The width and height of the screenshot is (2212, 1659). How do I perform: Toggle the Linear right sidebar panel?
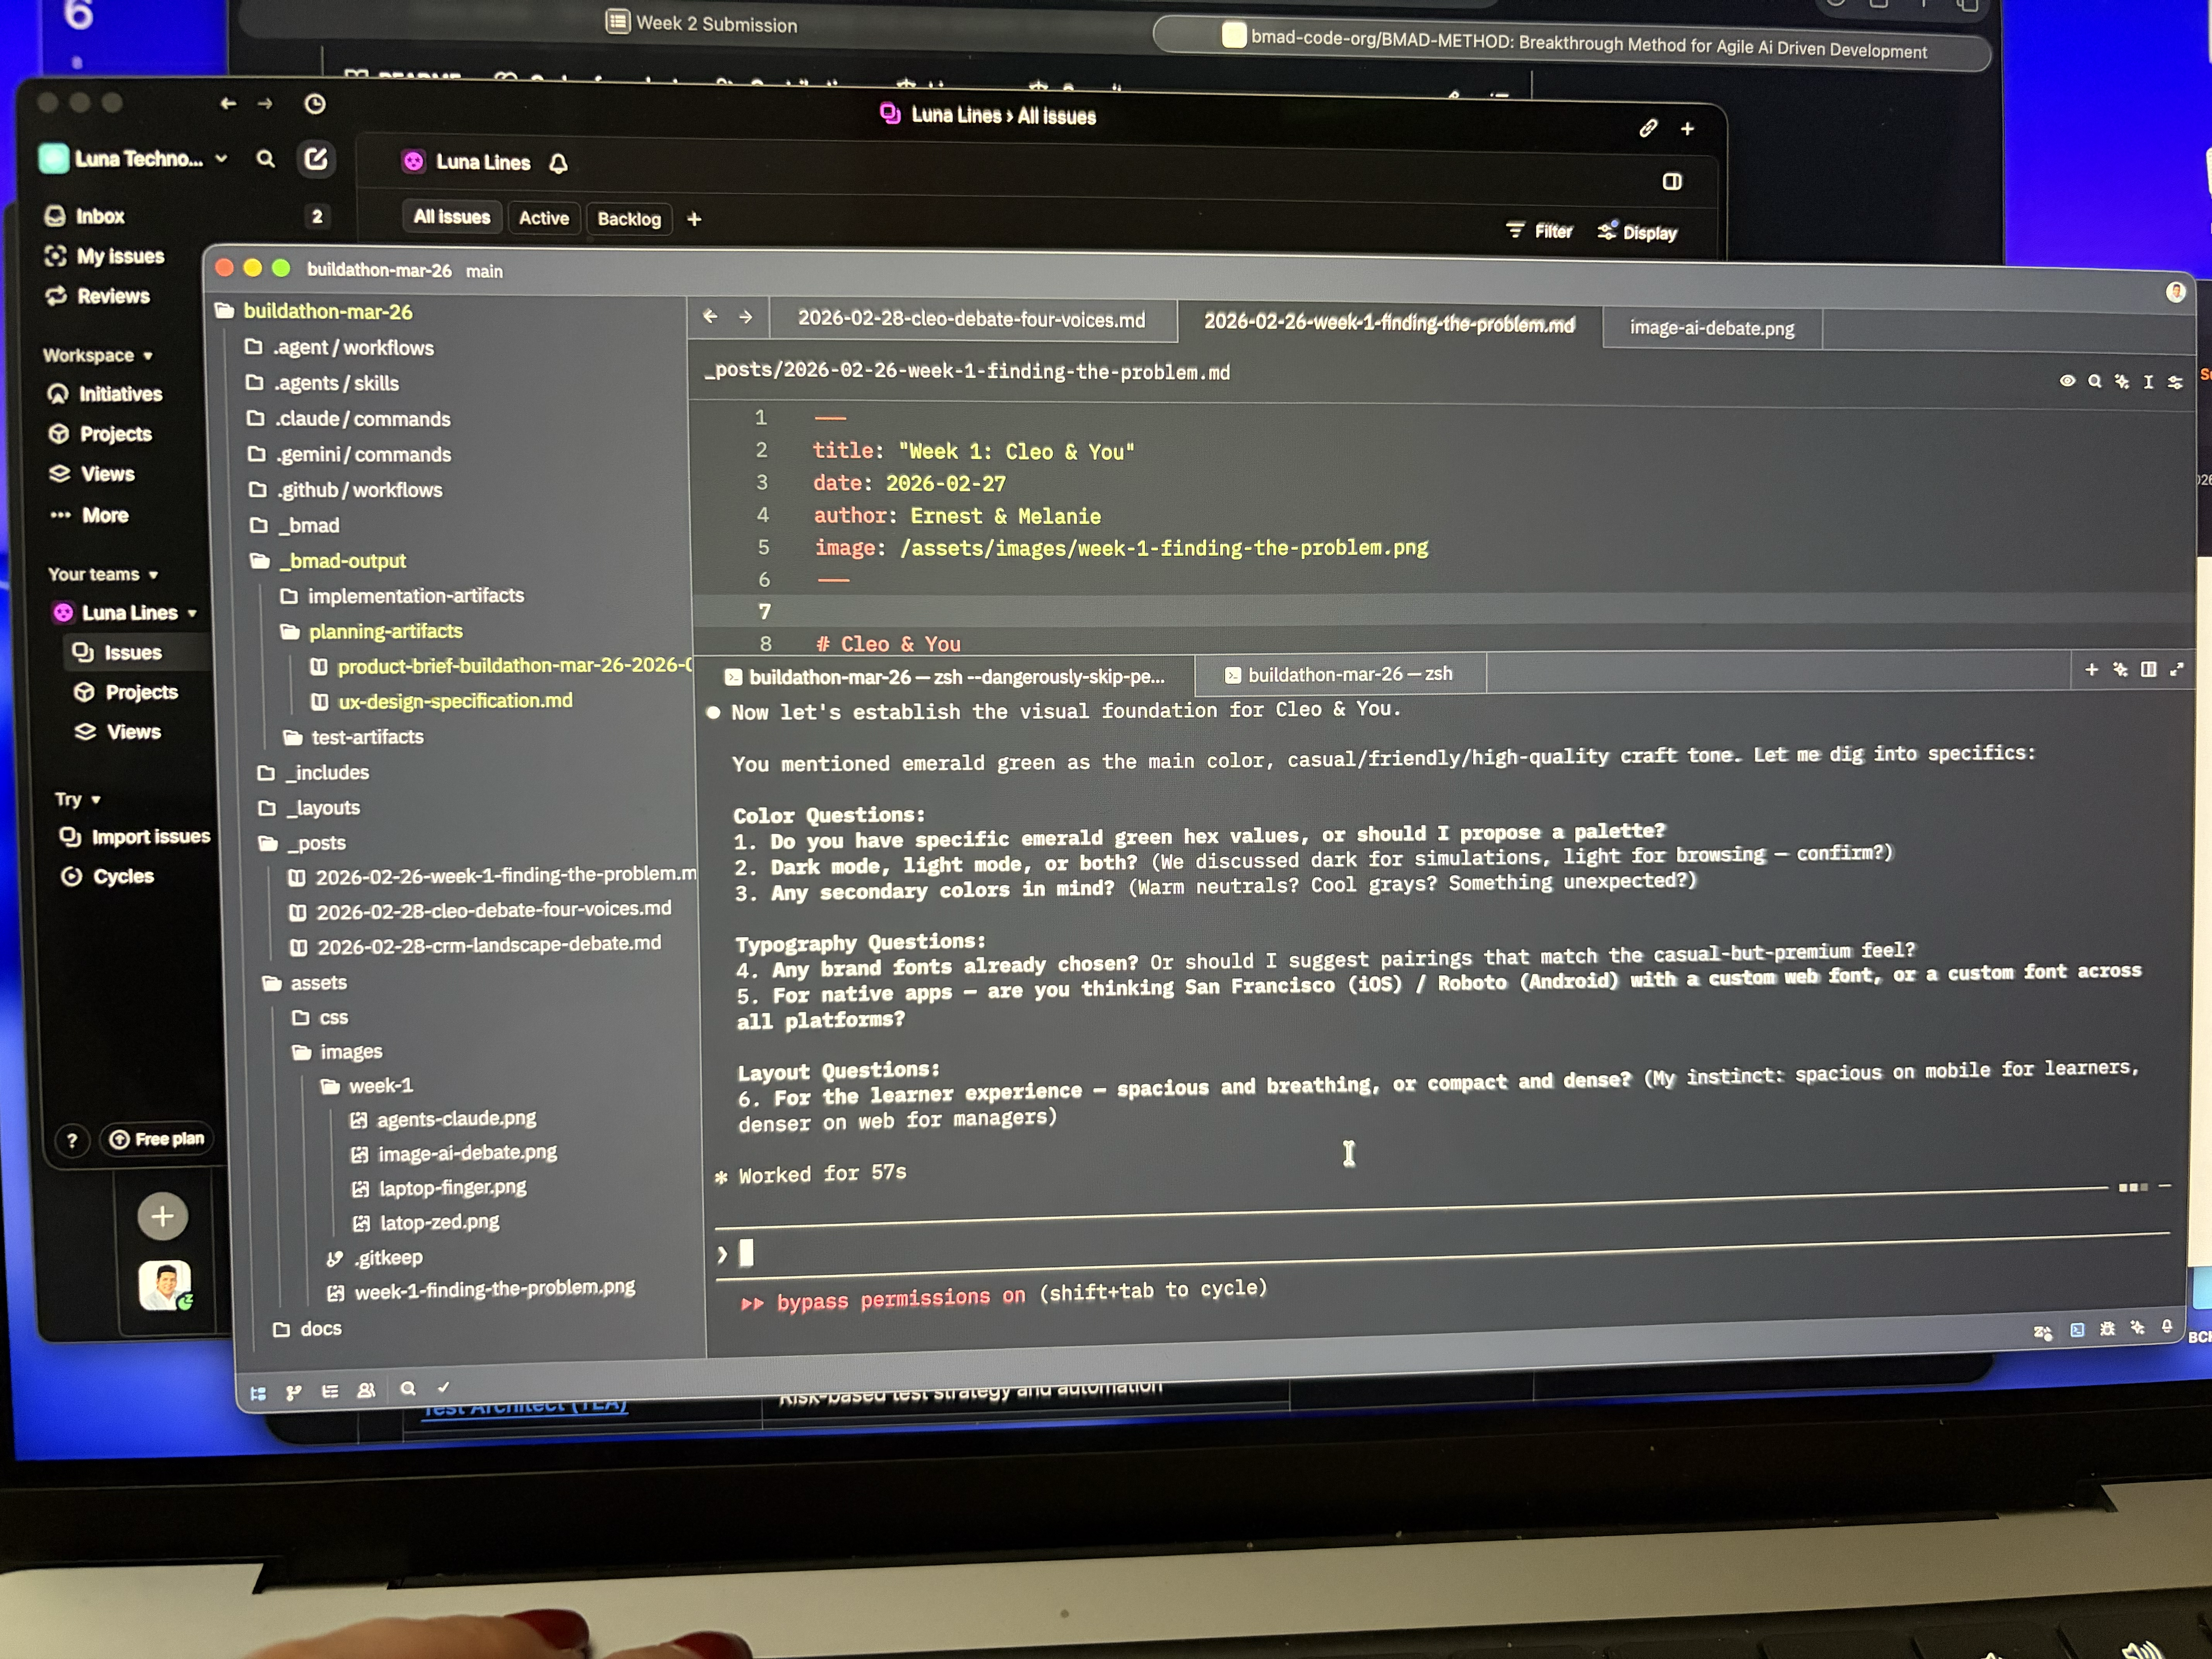point(1672,181)
